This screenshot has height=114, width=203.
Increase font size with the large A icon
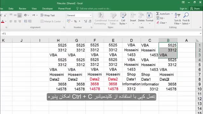[x=1, y=16]
